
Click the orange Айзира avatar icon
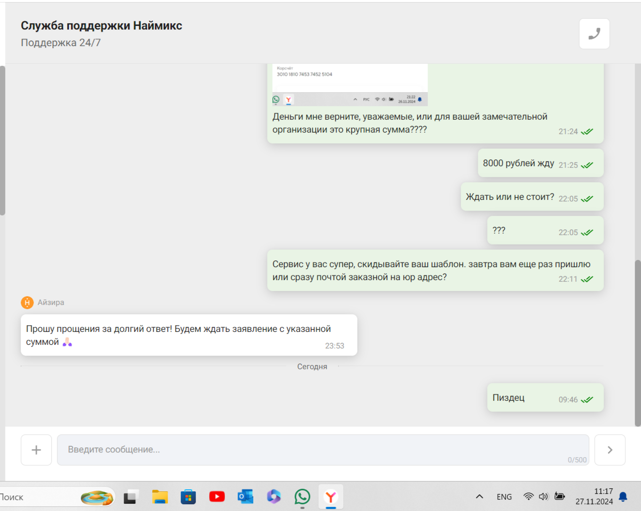click(x=27, y=302)
